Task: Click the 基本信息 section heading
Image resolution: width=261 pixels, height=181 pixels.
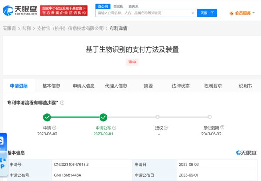Action: [17, 153]
